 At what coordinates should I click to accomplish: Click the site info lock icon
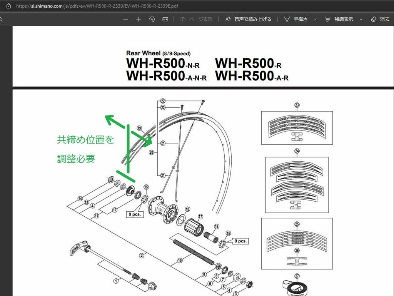pyautogui.click(x=8, y=6)
